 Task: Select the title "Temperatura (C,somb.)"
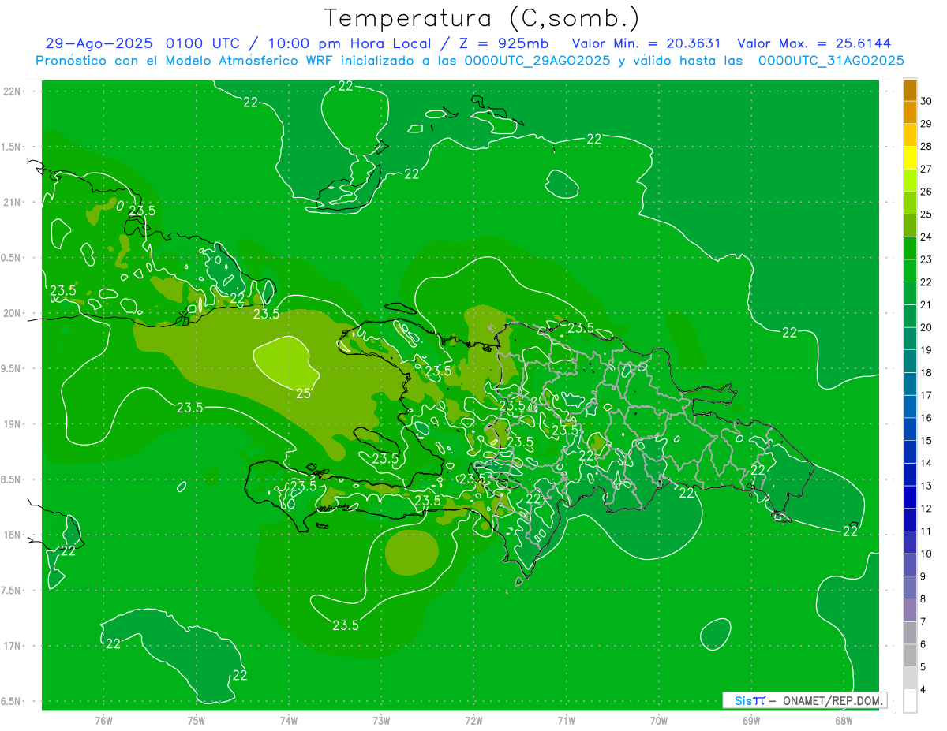click(x=482, y=17)
